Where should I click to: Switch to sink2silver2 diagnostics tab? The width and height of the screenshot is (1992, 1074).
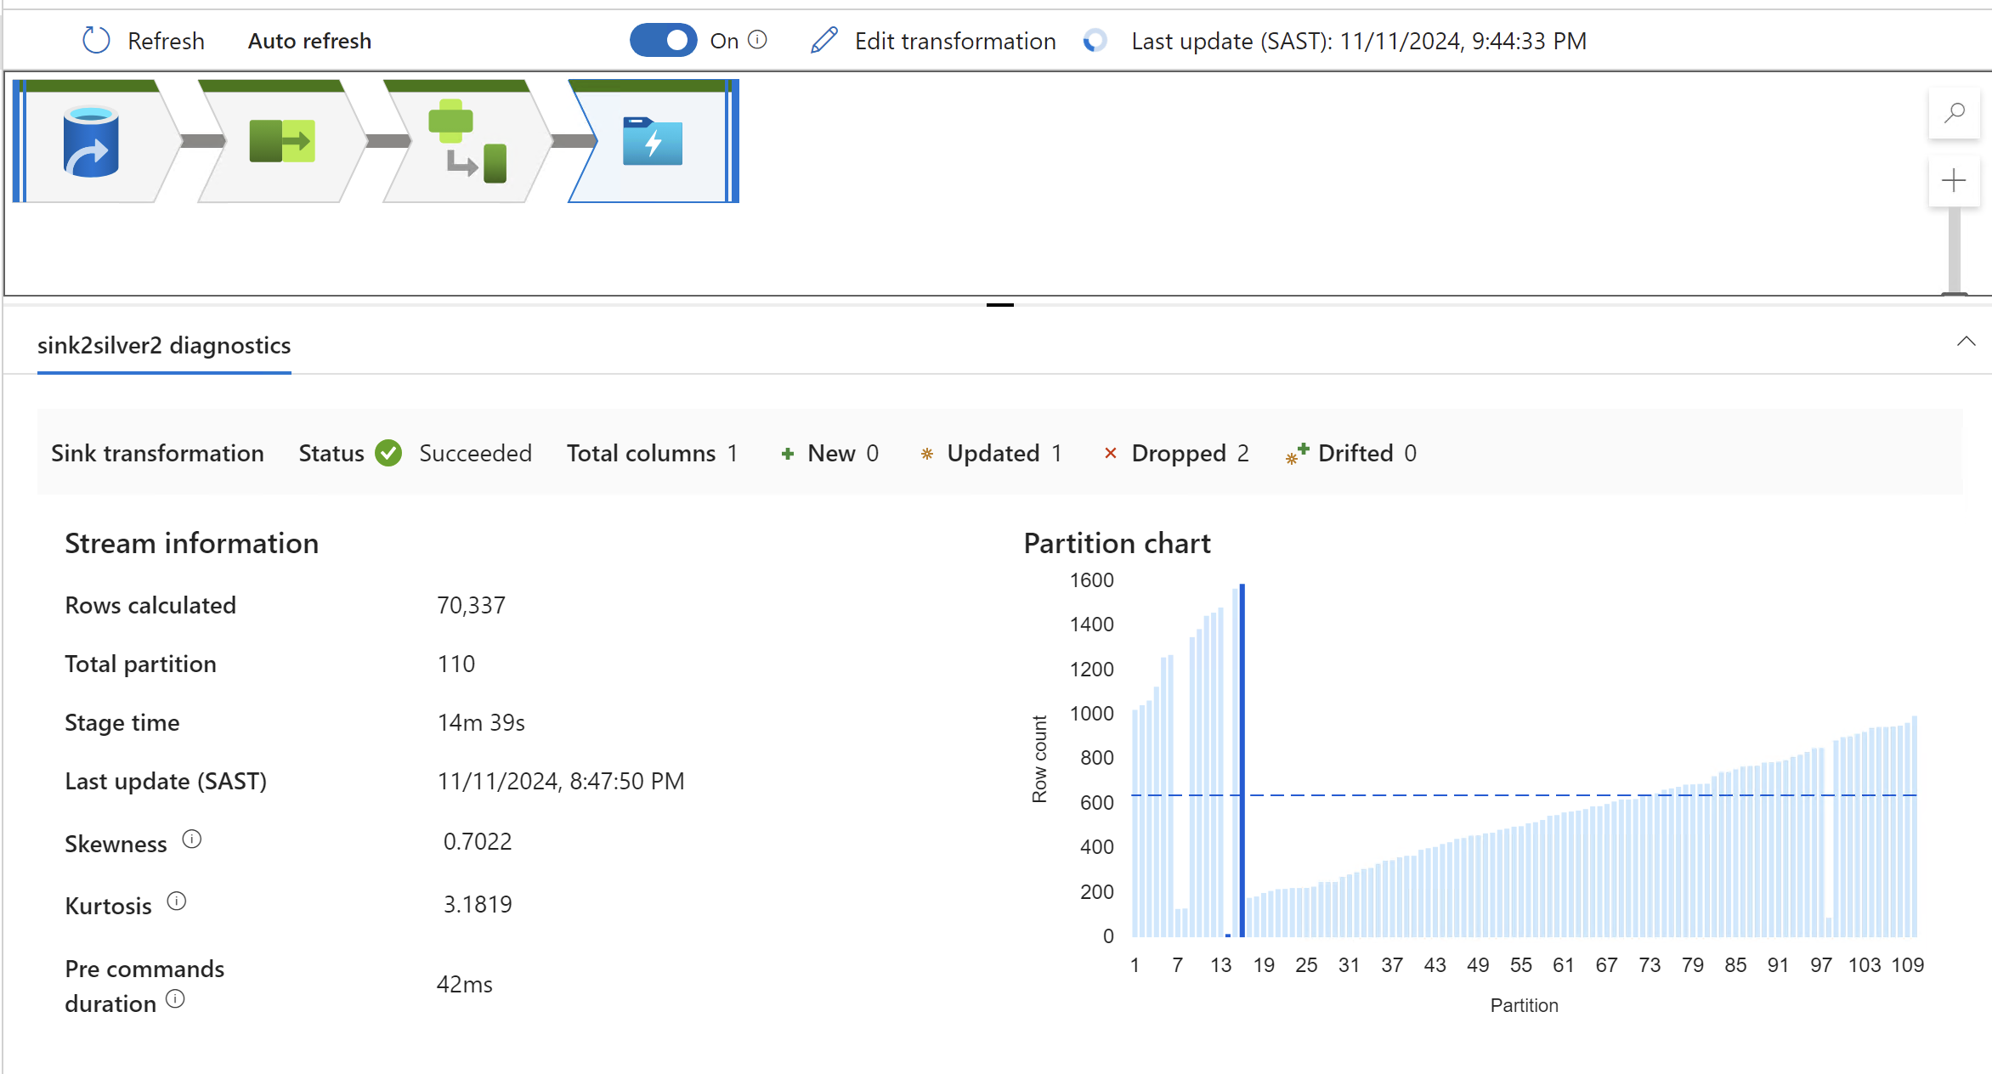(x=164, y=345)
